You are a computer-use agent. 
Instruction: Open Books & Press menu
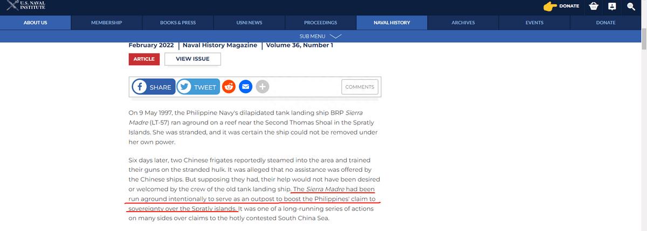[x=178, y=23]
